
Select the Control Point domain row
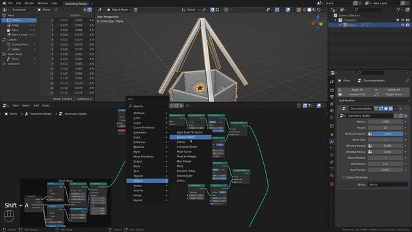[x=19, y=44]
